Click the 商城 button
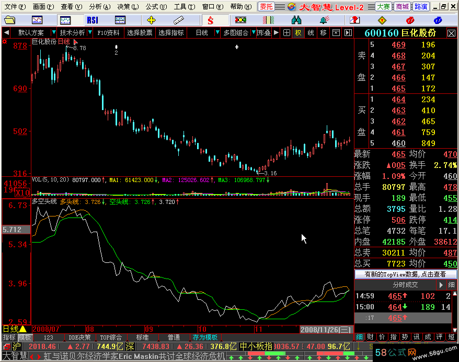 [402, 6]
